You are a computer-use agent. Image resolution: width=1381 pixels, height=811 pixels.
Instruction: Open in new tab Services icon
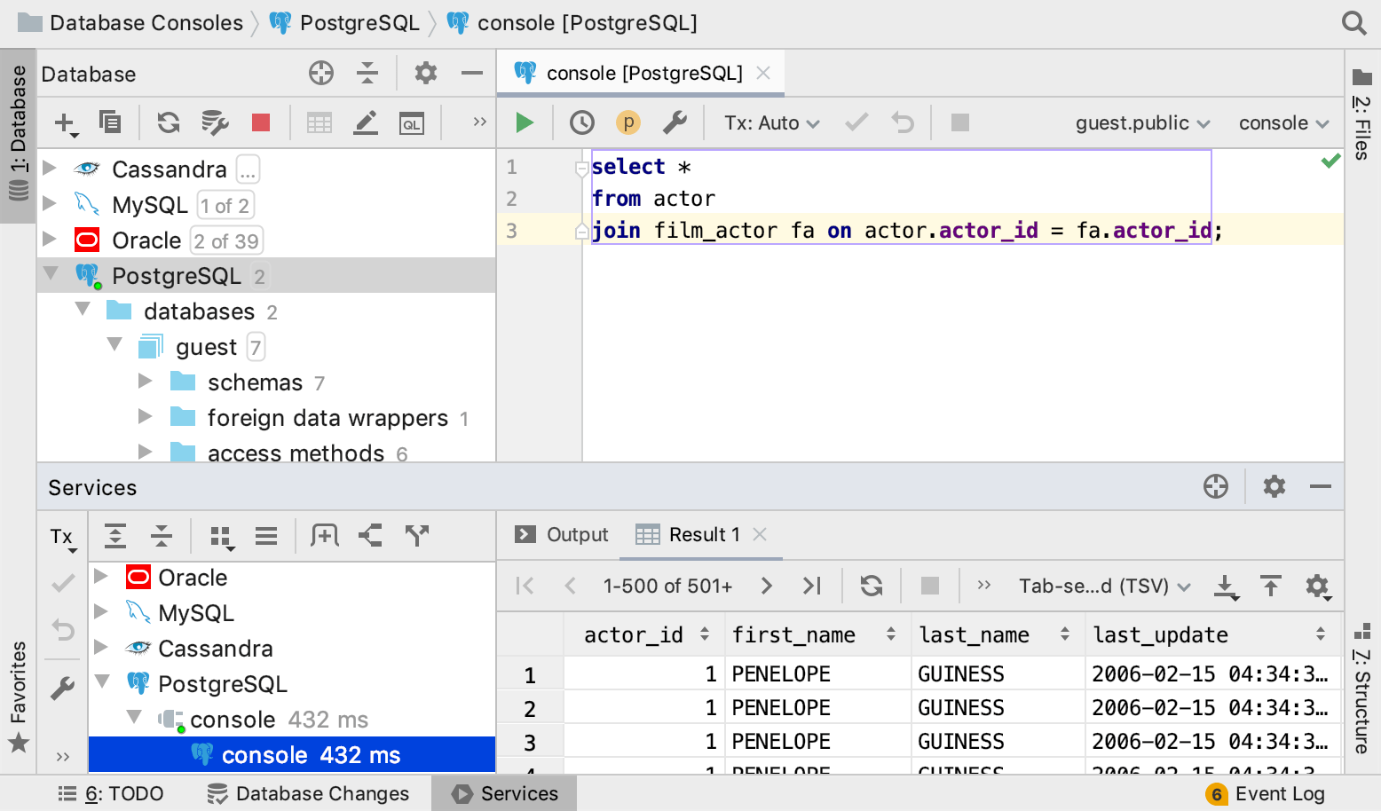pyautogui.click(x=325, y=535)
